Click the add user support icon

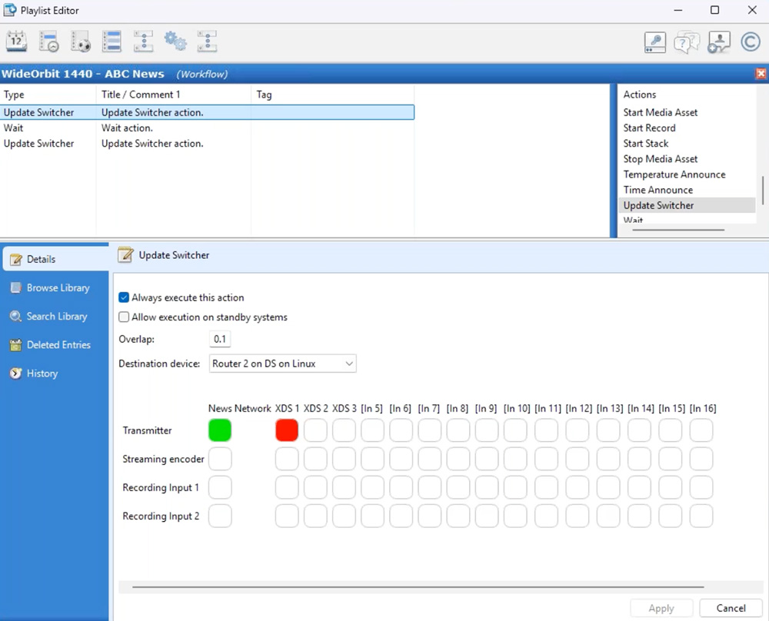click(718, 42)
